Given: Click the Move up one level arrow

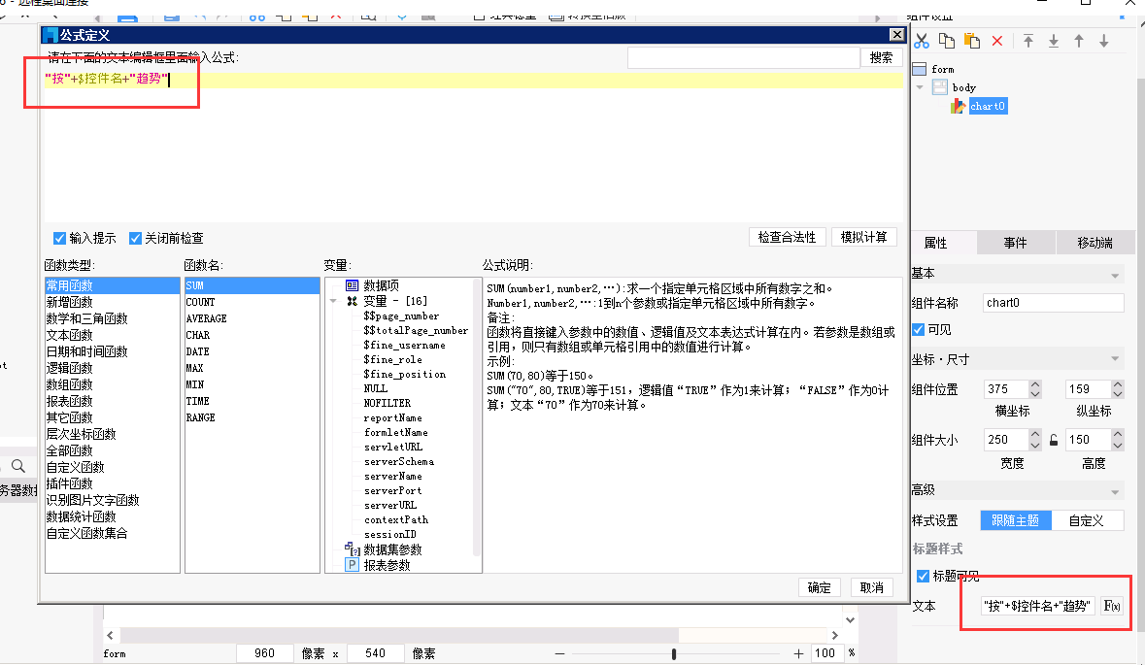Looking at the screenshot, I should 1079,41.
